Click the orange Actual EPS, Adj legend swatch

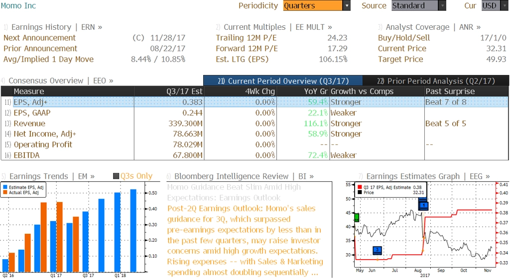5,193
